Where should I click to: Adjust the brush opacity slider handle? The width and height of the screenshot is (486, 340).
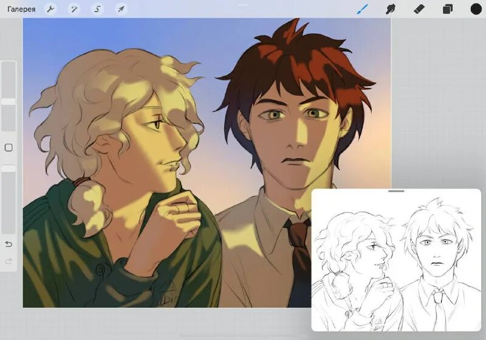tap(9, 168)
